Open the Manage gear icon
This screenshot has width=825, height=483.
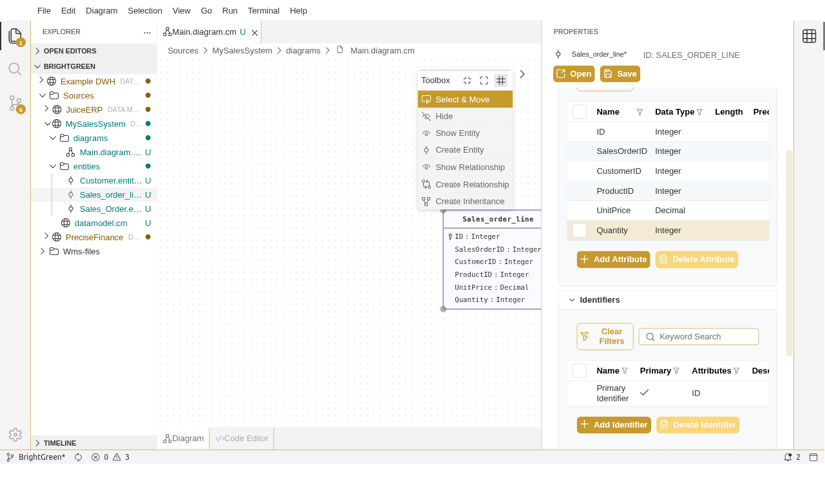point(15,435)
